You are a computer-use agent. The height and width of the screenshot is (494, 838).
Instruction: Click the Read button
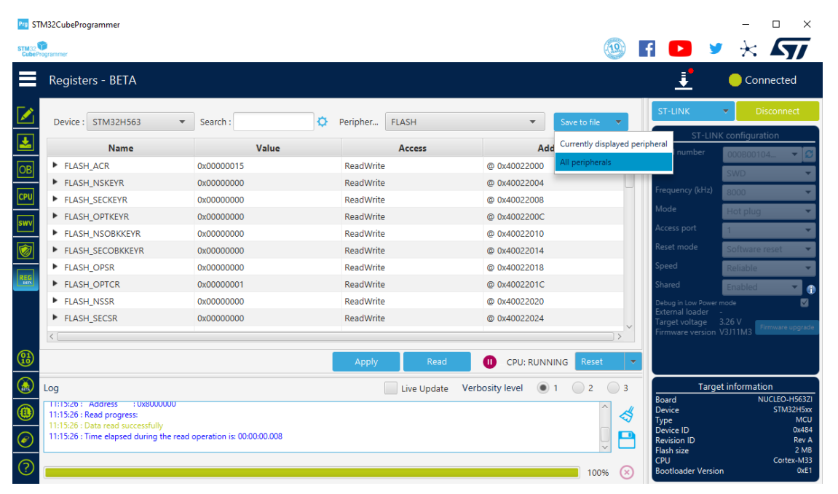pyautogui.click(x=437, y=362)
